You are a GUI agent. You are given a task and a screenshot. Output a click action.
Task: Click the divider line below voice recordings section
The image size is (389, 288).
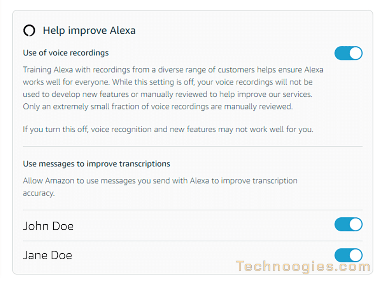click(193, 146)
